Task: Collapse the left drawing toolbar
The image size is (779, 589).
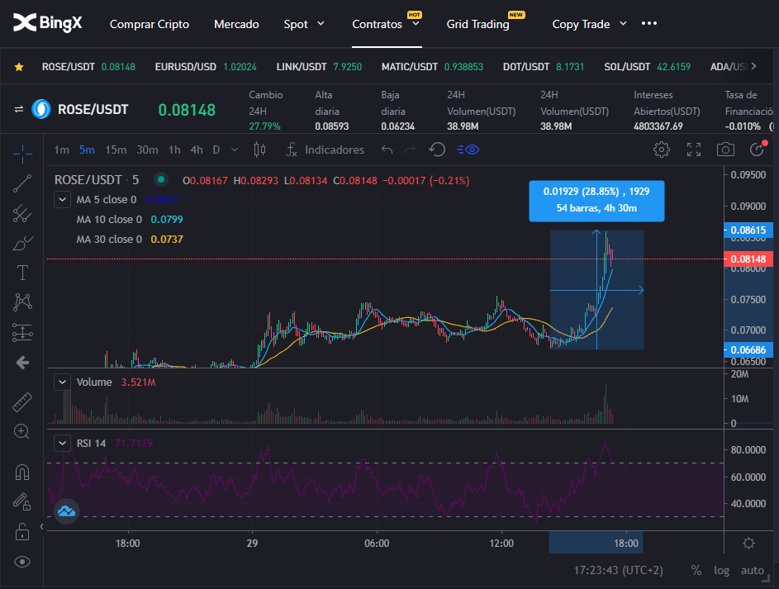Action: click(x=42, y=526)
